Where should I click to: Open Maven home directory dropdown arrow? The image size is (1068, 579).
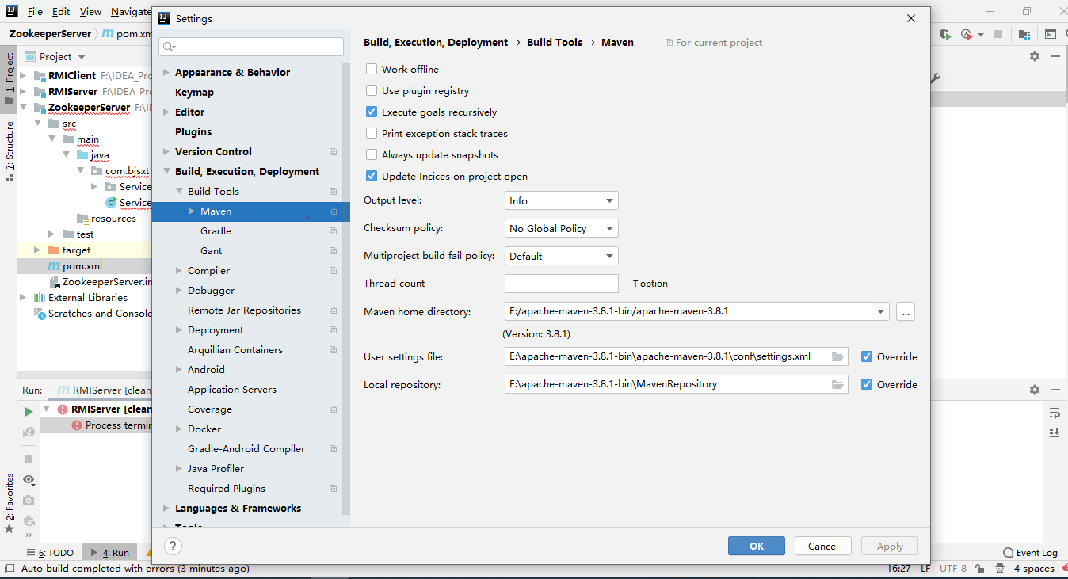click(x=880, y=312)
